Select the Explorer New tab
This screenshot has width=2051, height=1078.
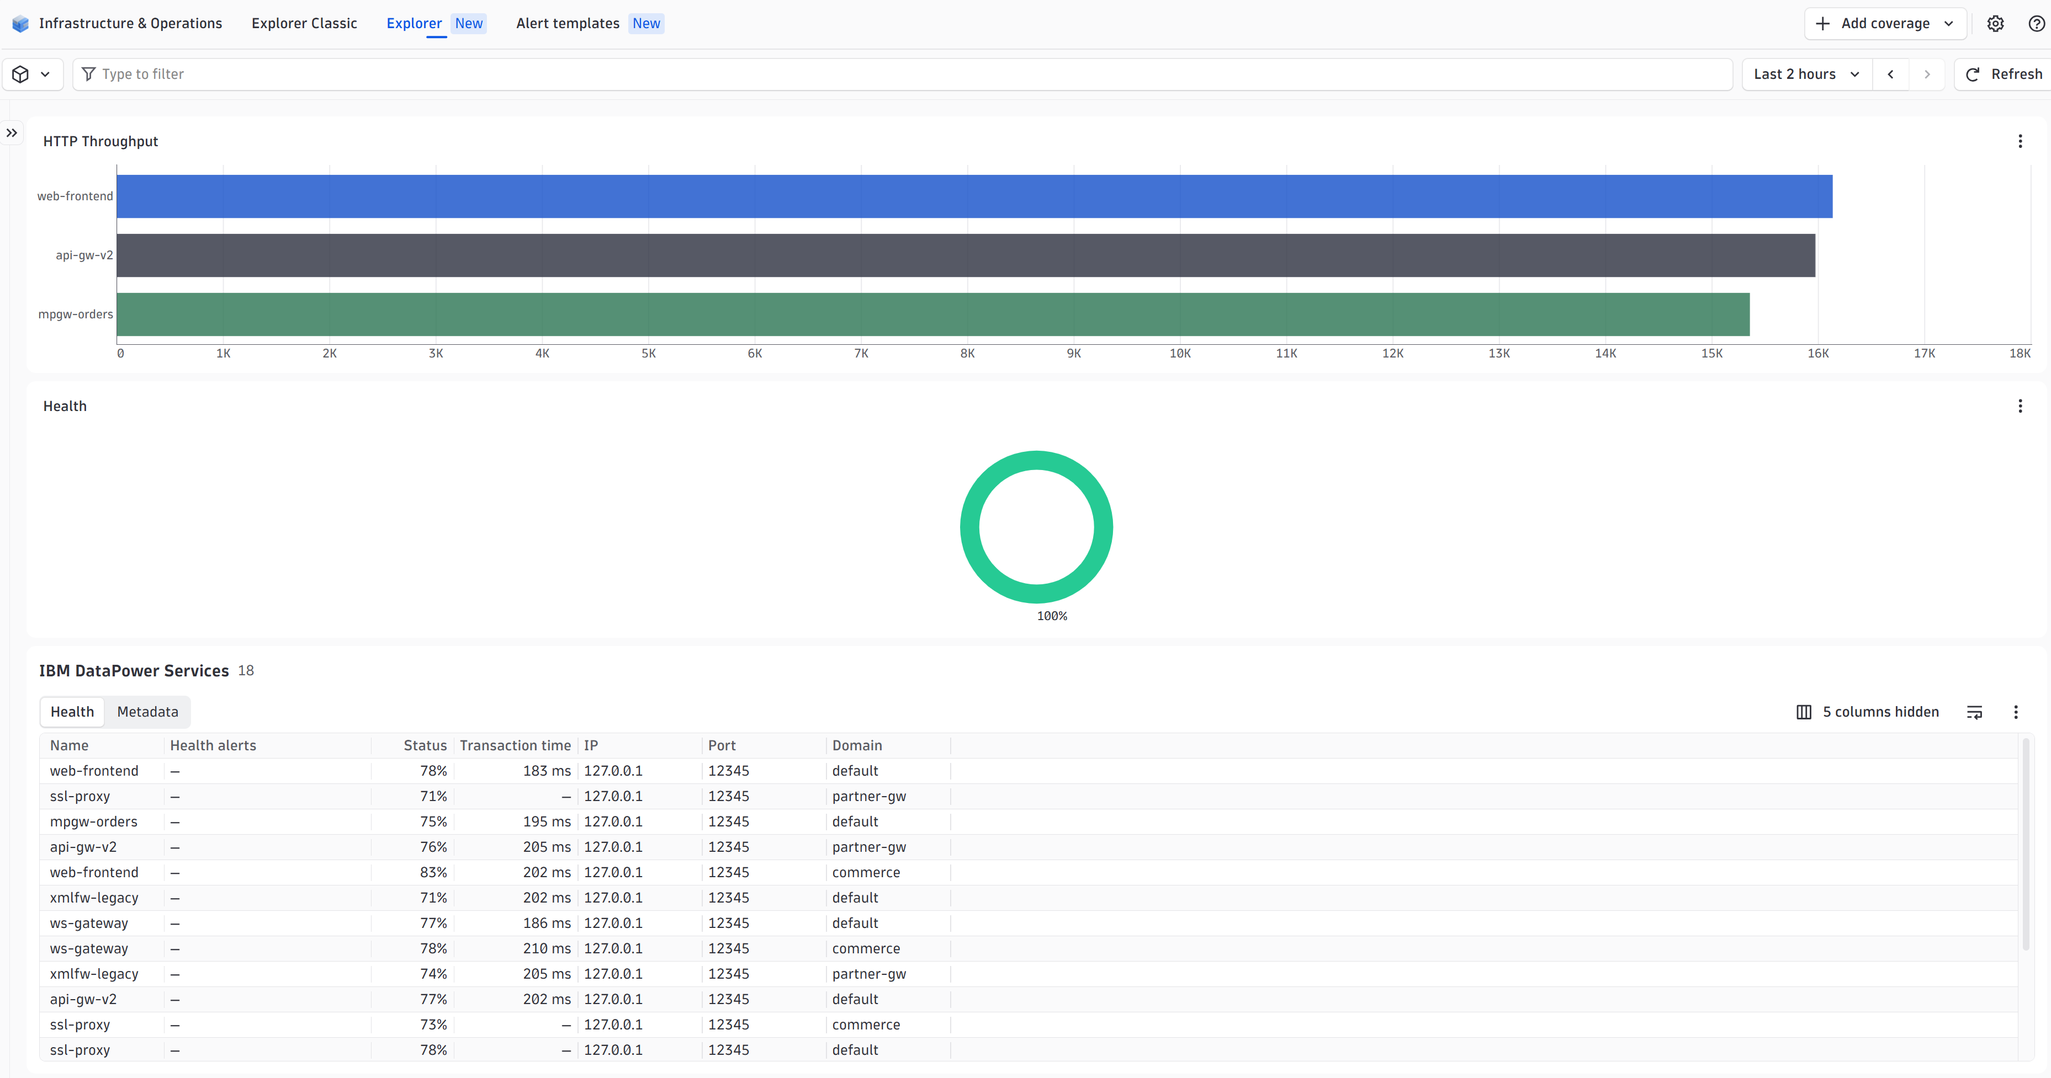click(436, 24)
